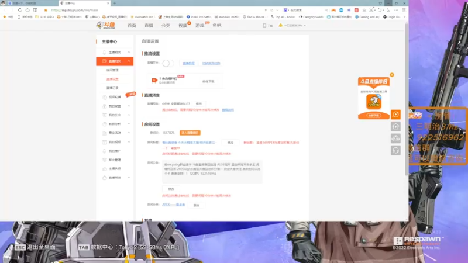Click the orange 进入直播间 button
The width and height of the screenshot is (468, 263).
(190, 133)
